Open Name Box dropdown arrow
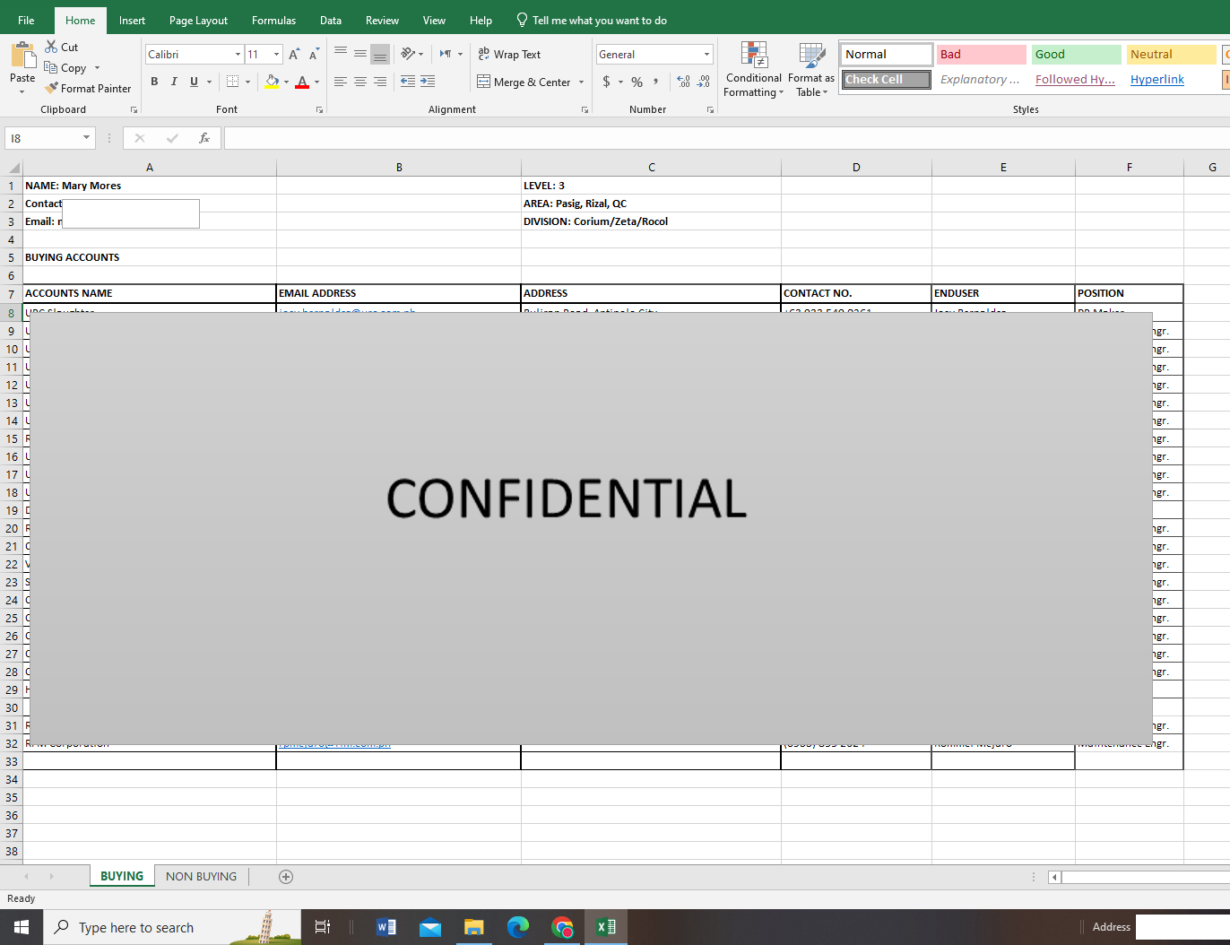The width and height of the screenshot is (1230, 945). coord(86,138)
